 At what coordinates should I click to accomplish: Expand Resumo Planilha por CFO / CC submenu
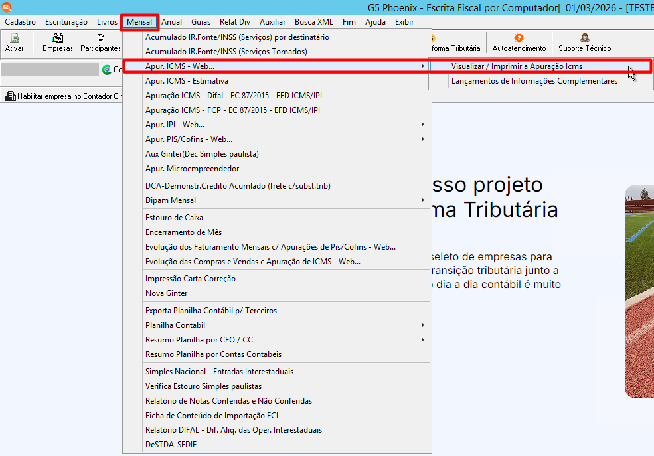[277, 340]
